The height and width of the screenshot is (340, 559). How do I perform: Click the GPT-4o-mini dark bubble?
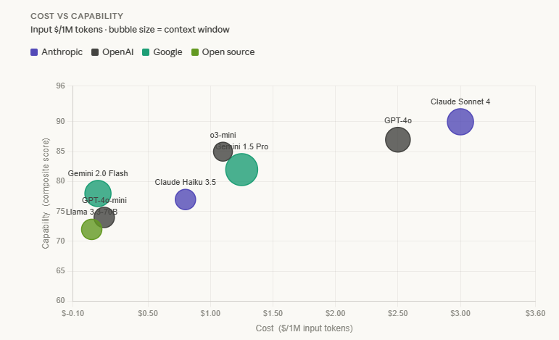click(x=105, y=217)
